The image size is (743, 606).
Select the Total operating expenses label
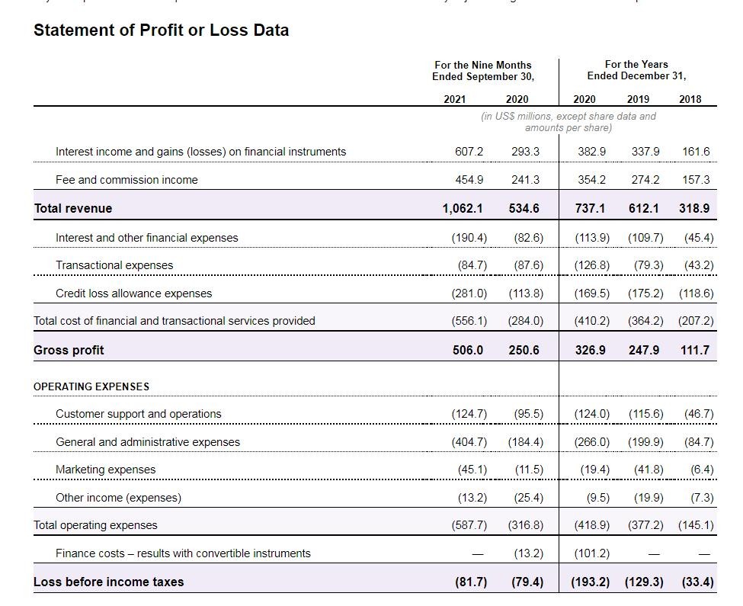(x=95, y=525)
